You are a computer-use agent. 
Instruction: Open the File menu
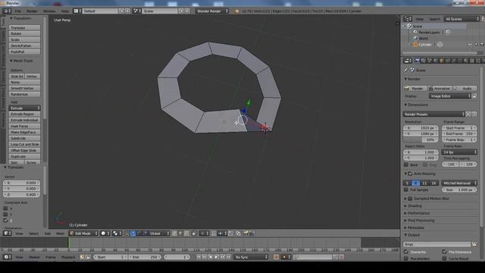pos(18,11)
